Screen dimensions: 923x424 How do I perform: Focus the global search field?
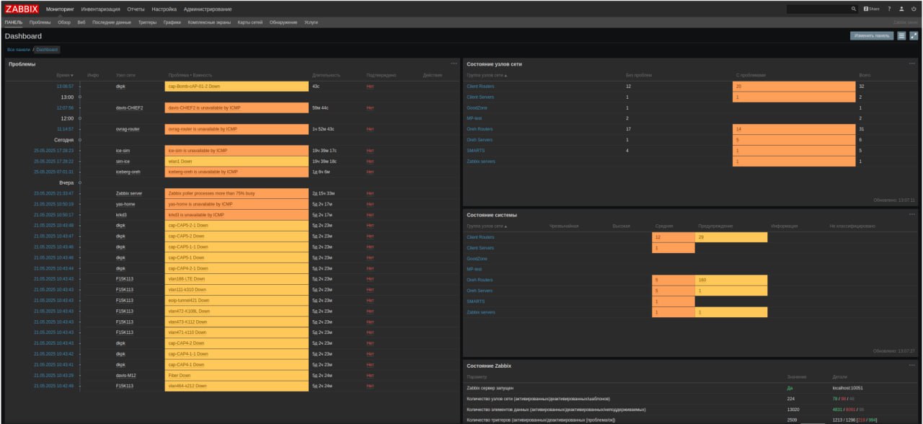pos(818,9)
